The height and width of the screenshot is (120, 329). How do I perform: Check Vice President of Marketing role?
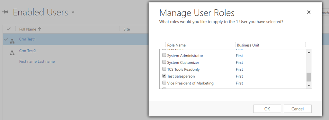tap(164, 83)
